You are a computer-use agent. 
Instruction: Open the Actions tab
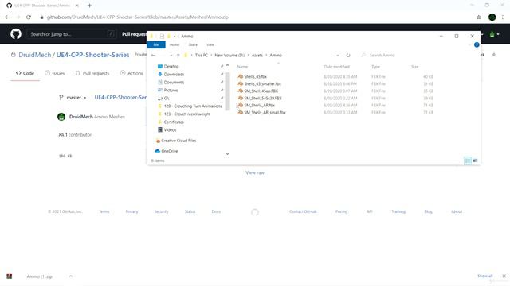[131, 73]
